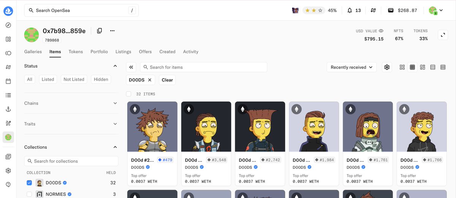Remove the DOODS filter chip
The height and width of the screenshot is (198, 456).
point(150,80)
